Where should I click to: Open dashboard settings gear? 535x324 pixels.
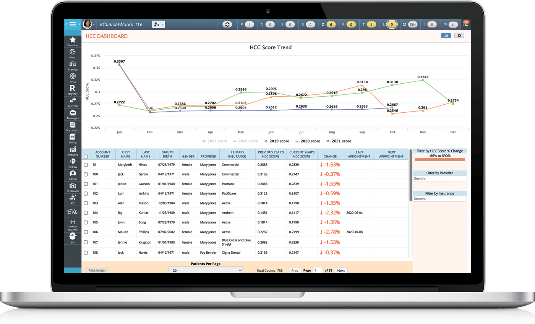459,36
